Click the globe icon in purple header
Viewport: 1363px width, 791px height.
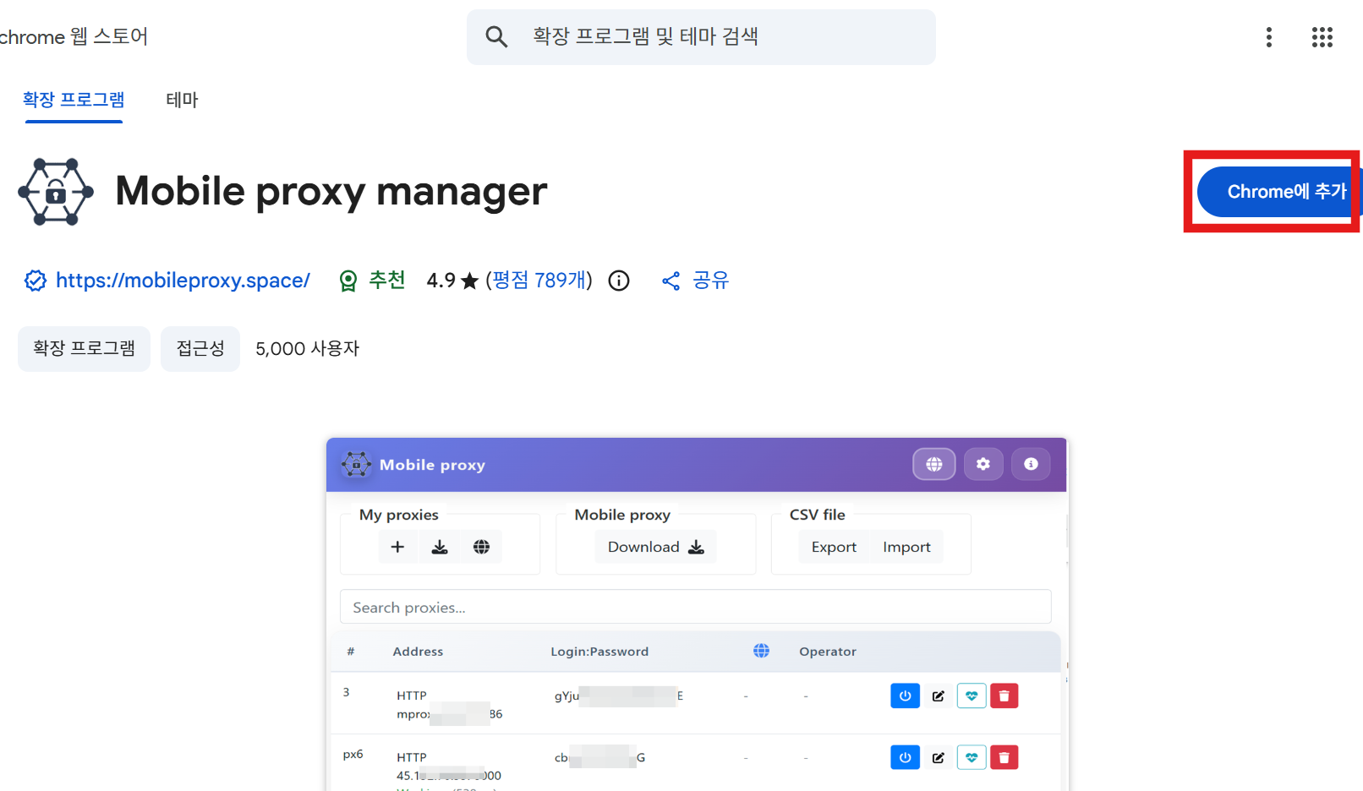point(933,464)
